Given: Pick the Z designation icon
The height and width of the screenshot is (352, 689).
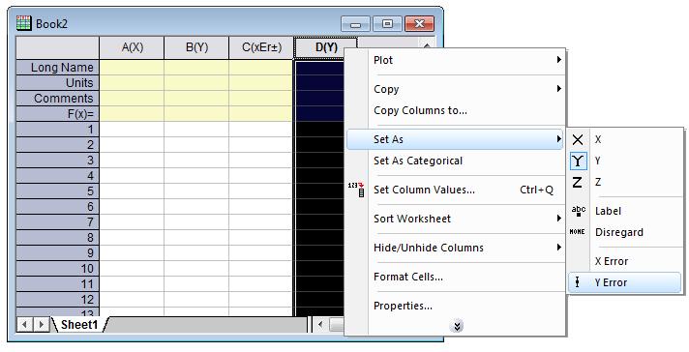Looking at the screenshot, I should tap(578, 182).
